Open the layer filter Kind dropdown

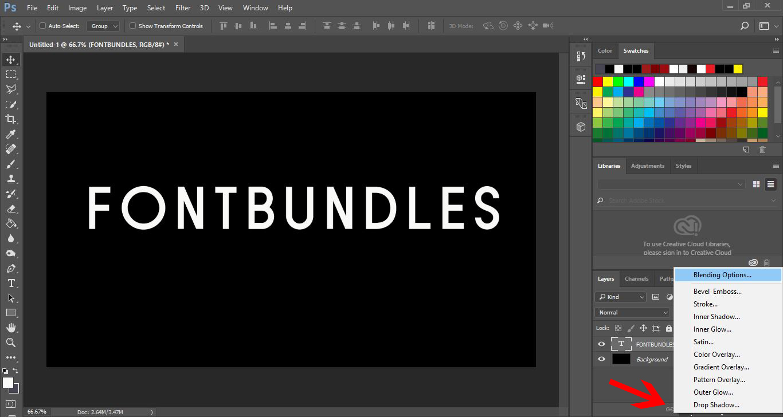[x=620, y=297]
